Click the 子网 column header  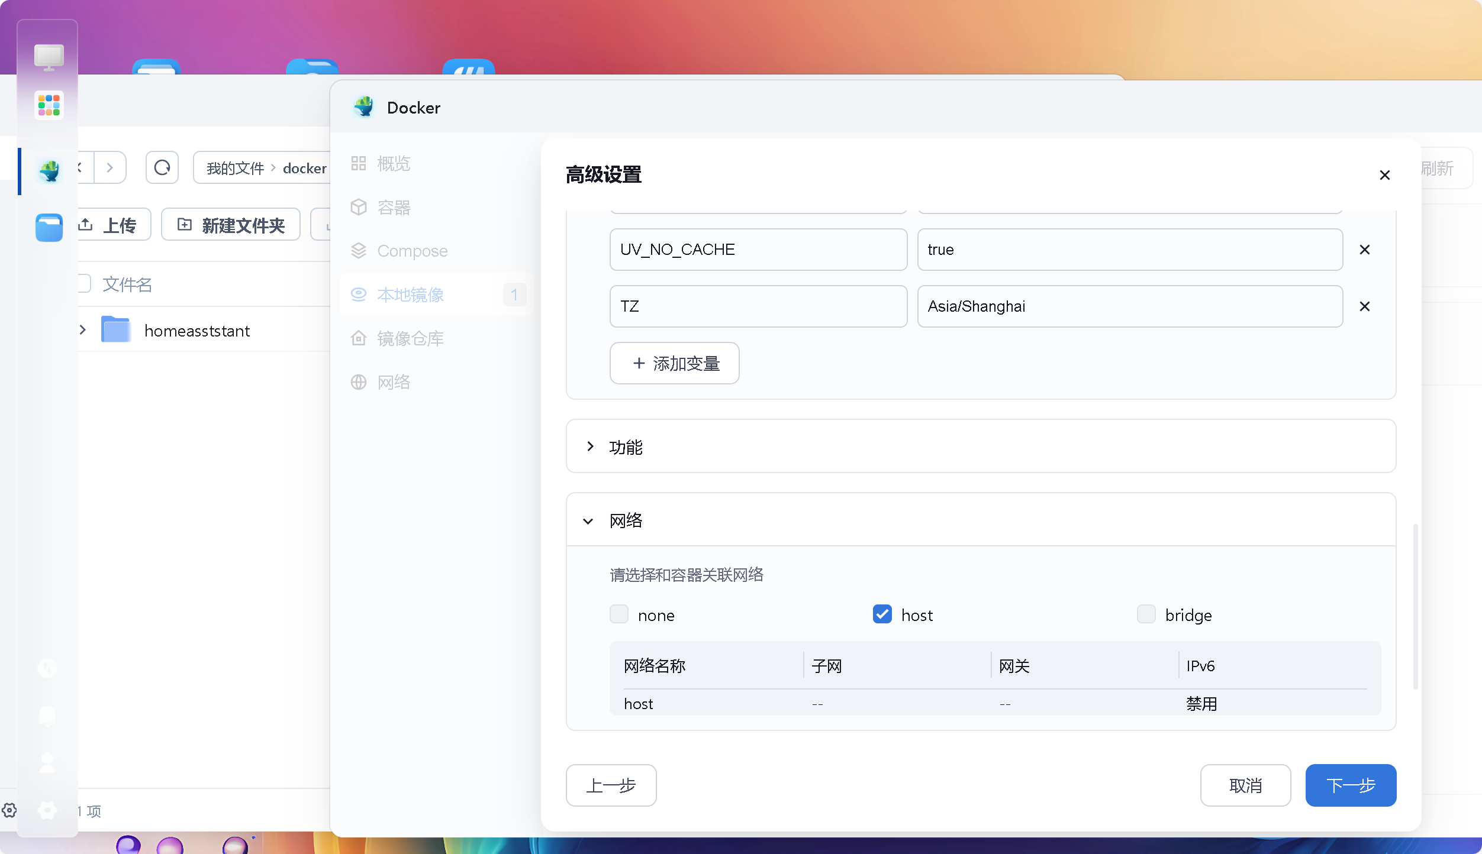(826, 666)
